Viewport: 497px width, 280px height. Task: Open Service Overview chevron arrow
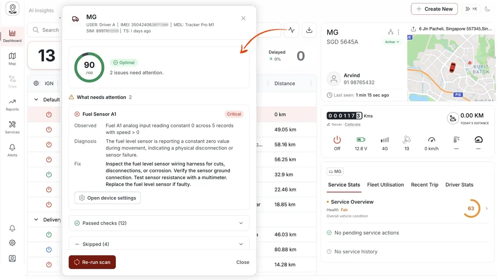487,209
